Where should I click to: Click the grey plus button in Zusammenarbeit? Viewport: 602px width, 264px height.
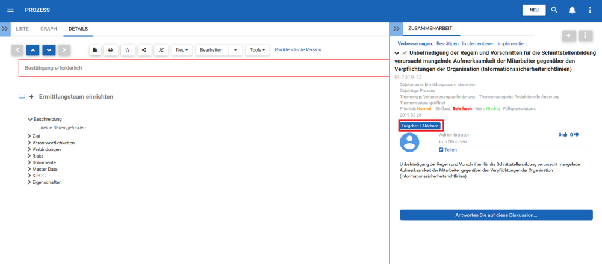pos(569,35)
